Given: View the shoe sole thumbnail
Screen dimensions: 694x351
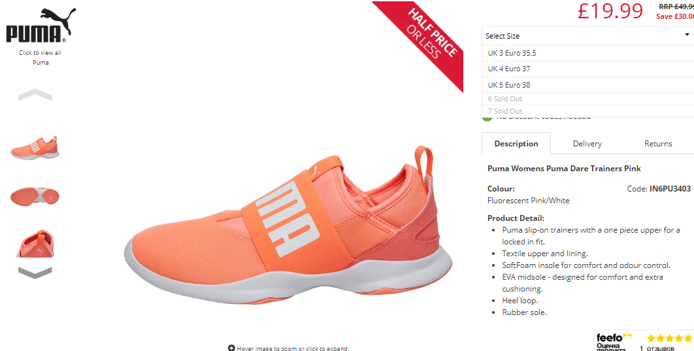Looking at the screenshot, I should 35,197.
